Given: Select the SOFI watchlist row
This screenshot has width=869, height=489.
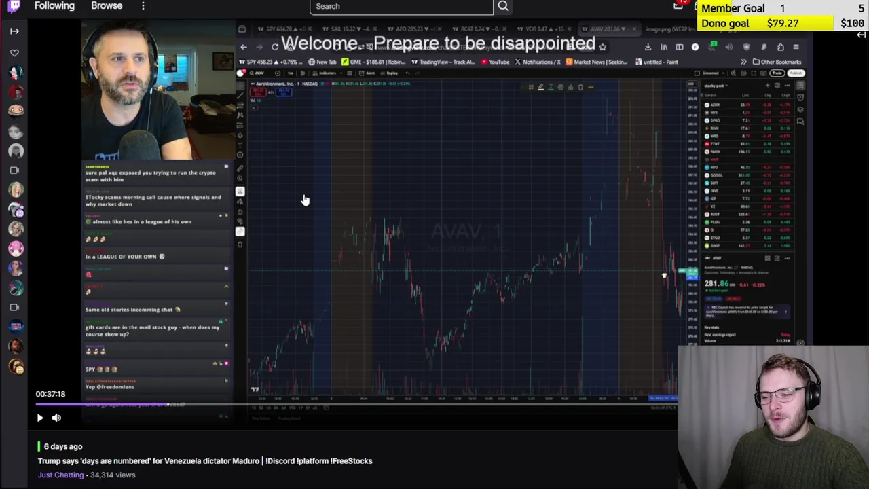Looking at the screenshot, I should (747, 183).
